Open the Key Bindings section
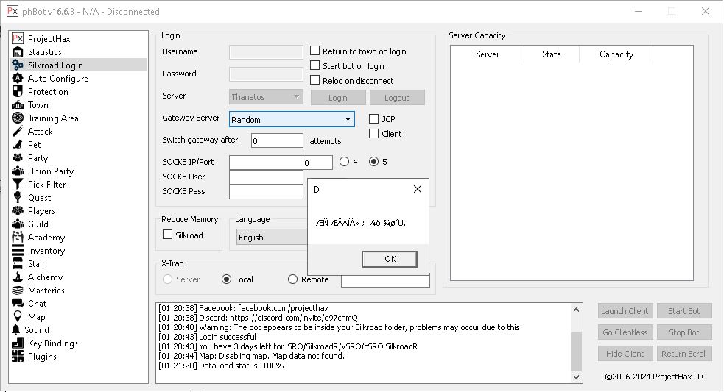 click(x=52, y=343)
